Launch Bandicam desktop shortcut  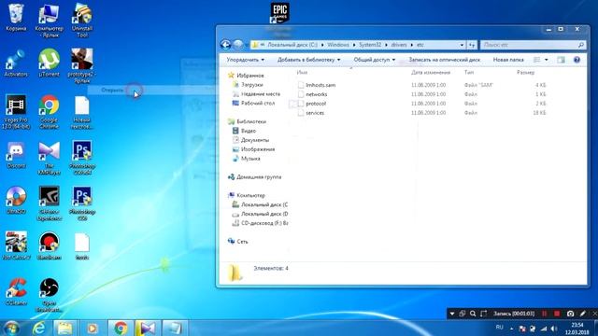[49, 246]
